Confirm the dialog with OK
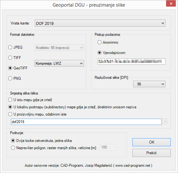Screen dimensions: 178x173 click(151, 142)
